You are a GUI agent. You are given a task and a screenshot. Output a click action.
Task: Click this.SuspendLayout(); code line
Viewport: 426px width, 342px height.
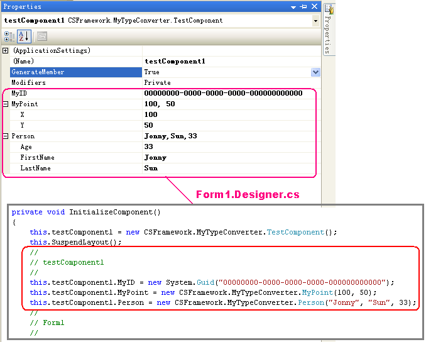coord(75,242)
